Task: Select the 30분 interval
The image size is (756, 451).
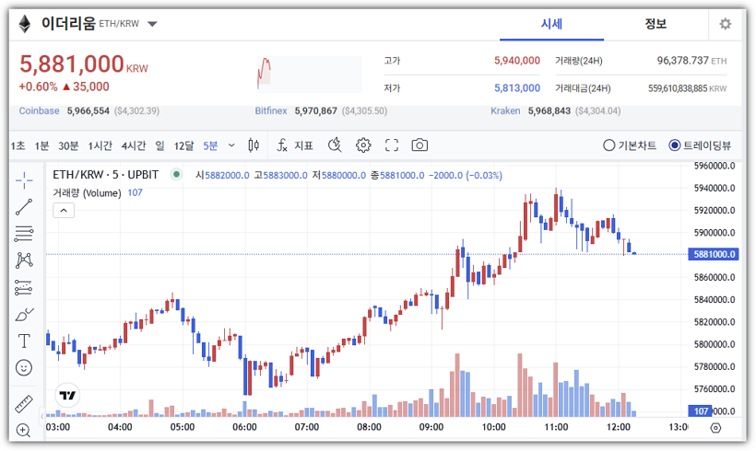Action: pyautogui.click(x=68, y=145)
